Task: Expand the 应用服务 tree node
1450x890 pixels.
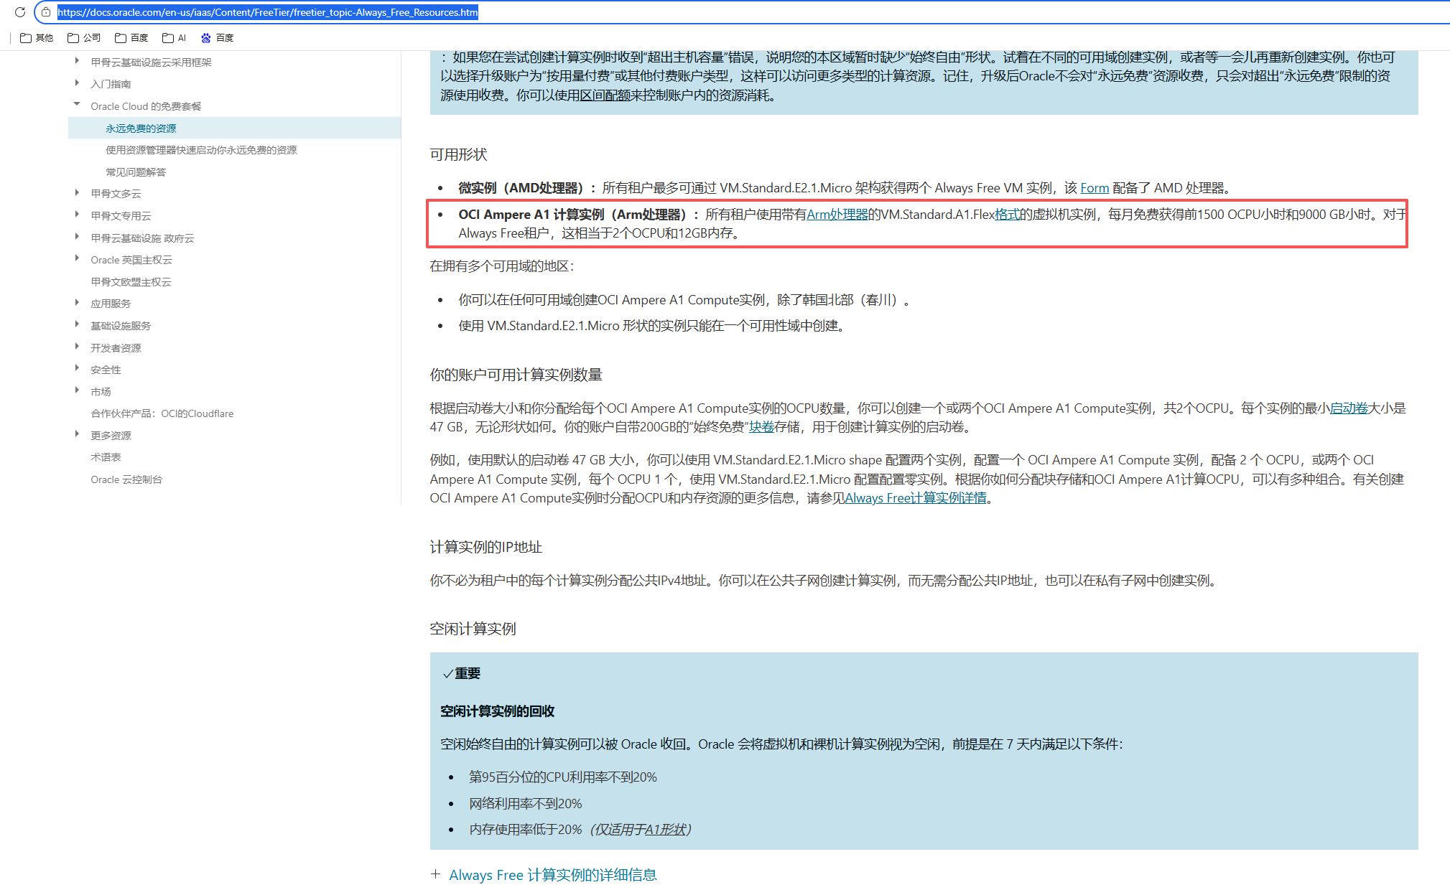Action: click(x=77, y=302)
